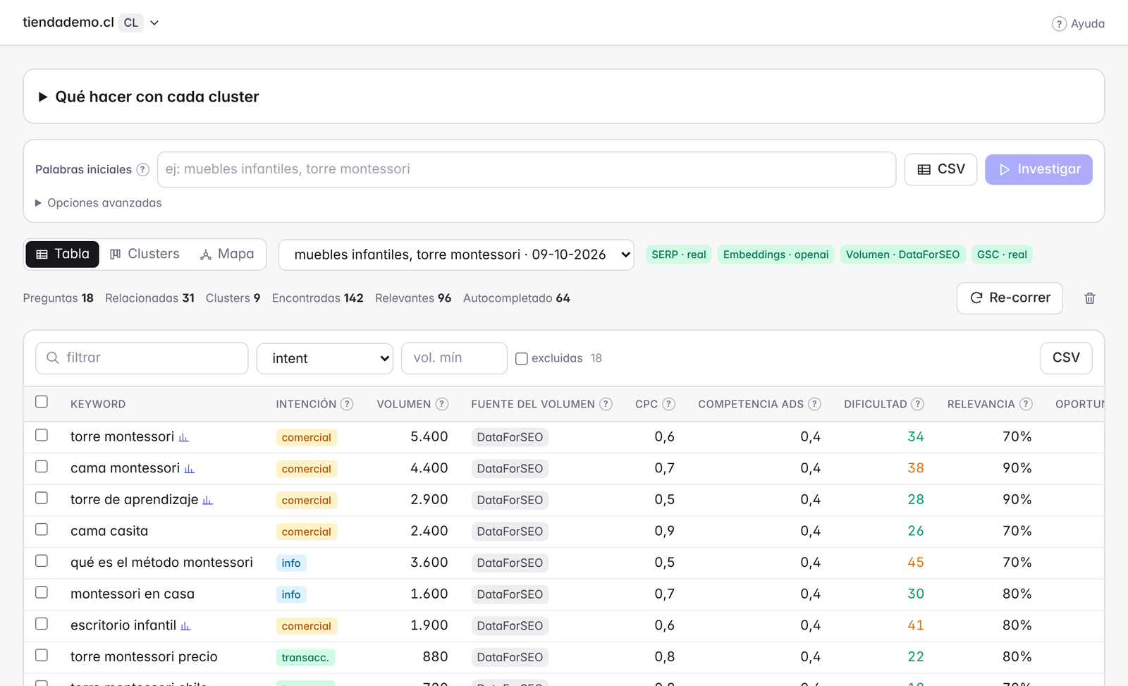Tick checkbox for qué es el método montessori
Viewport: 1128px width, 686px height.
pyautogui.click(x=42, y=561)
